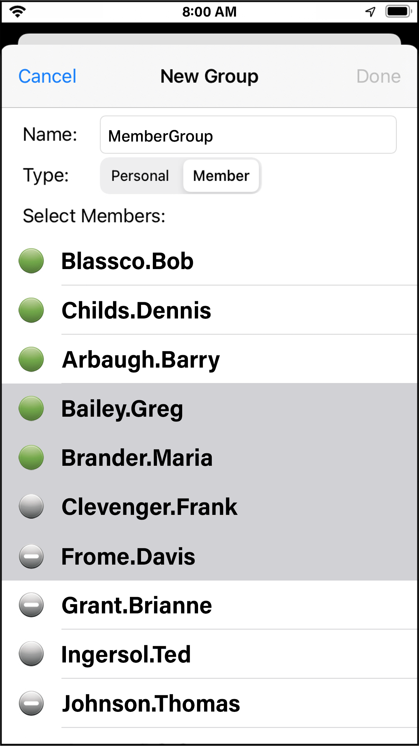Click the do-not-disturb icon beside Frome.Davis
This screenshot has height=746, width=419.
tap(31, 556)
